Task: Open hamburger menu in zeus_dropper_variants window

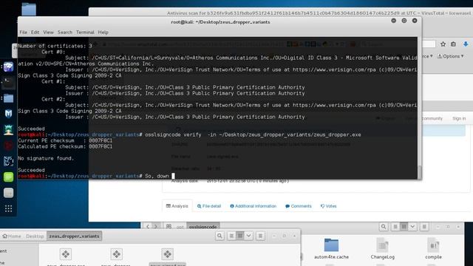Action: (260, 236)
